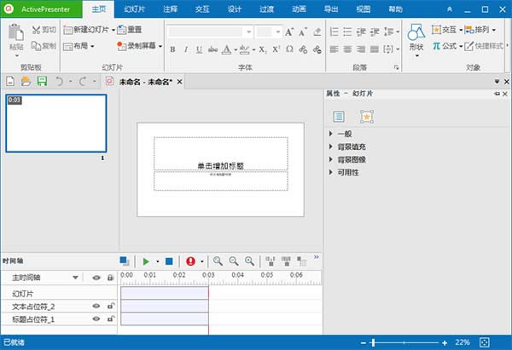Viewport: 512px width, 350px height.
Task: Open the interaction properties star icon
Action: [366, 116]
